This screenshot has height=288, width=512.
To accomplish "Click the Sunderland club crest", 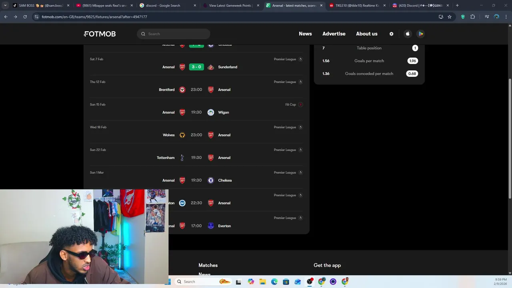I will (x=211, y=67).
